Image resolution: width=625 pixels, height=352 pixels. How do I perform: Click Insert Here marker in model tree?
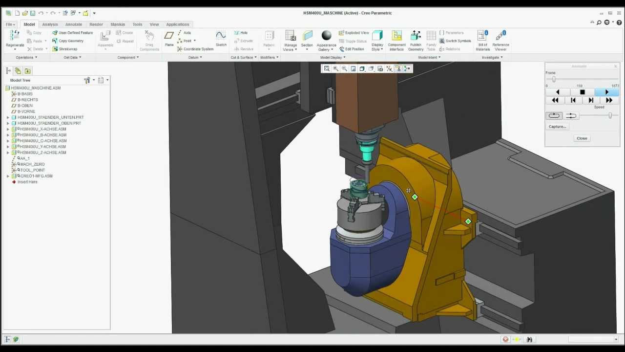tap(27, 182)
